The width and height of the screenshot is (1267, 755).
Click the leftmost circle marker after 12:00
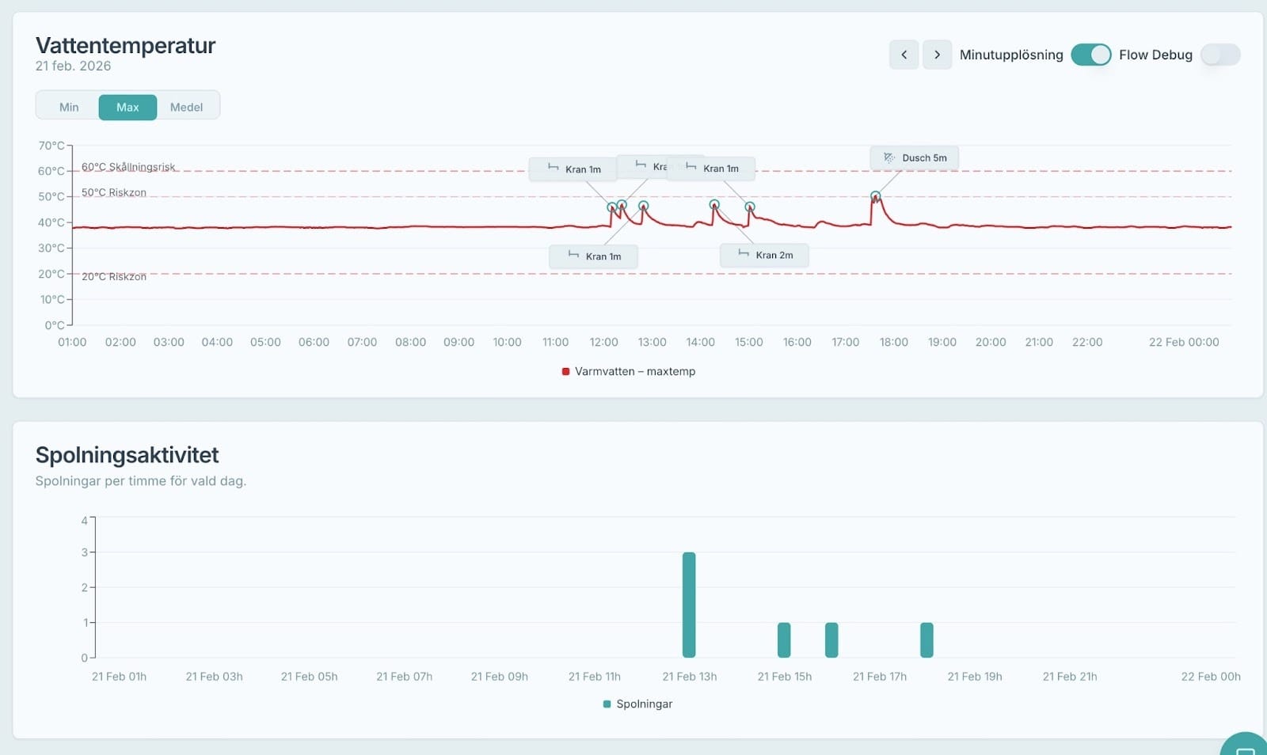pyautogui.click(x=611, y=207)
